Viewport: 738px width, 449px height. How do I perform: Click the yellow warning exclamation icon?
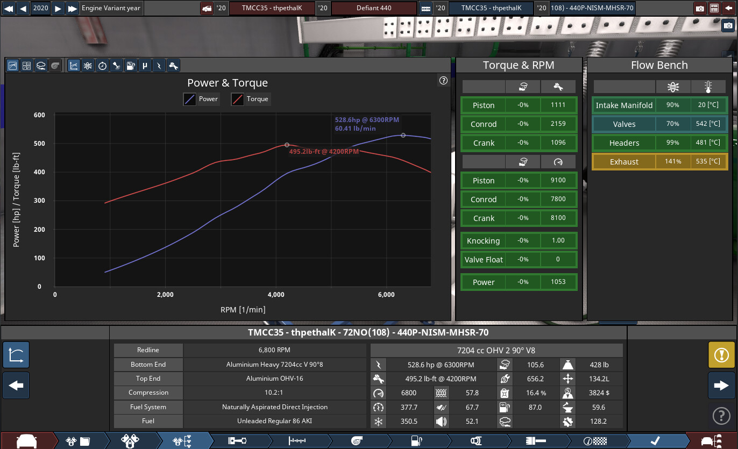click(x=721, y=355)
